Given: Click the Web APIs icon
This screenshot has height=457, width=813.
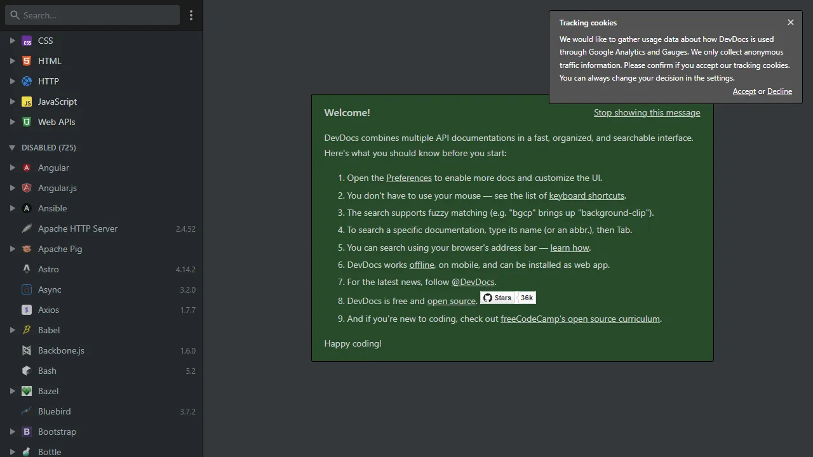Looking at the screenshot, I should tap(27, 122).
